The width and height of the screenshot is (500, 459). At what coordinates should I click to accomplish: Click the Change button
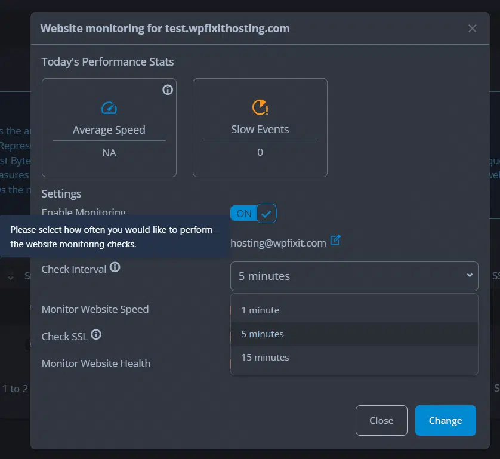[x=446, y=420]
